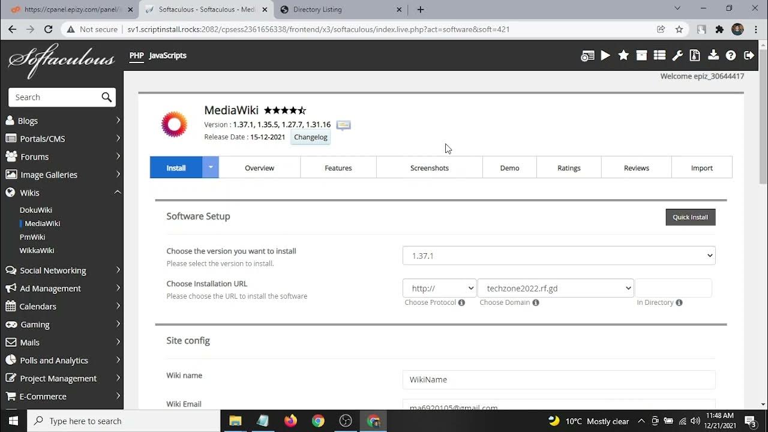Open browser extensions puzzle icon
The image size is (768, 432).
[719, 29]
